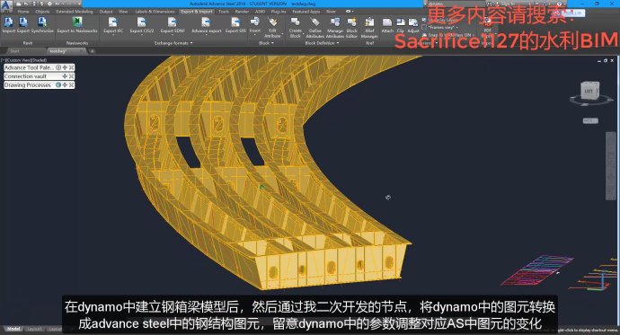Image resolution: width=620 pixels, height=335 pixels.
Task: Open the Advance Steel application menu logo
Action: click(x=6, y=5)
